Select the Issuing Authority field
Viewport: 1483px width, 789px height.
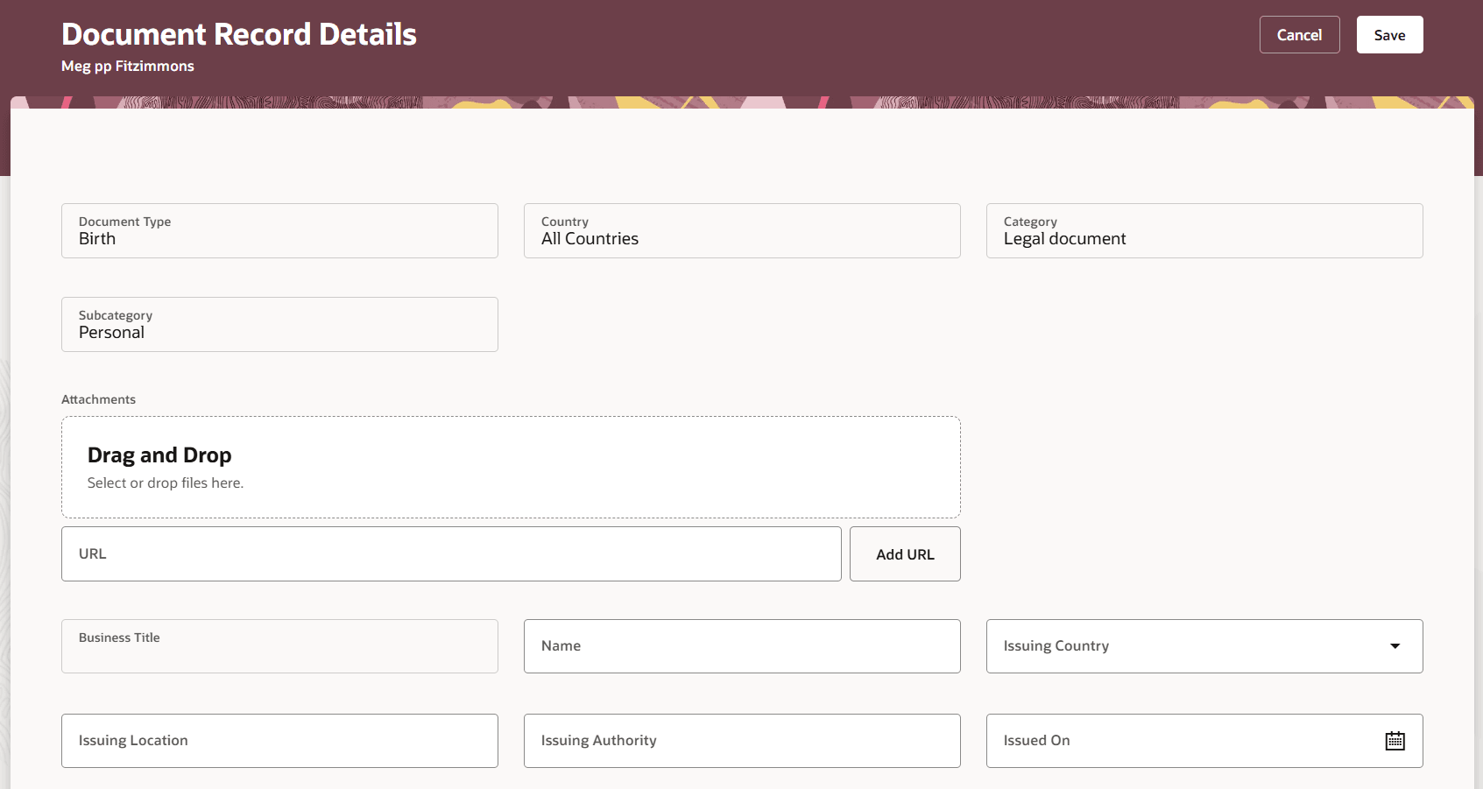(x=741, y=740)
